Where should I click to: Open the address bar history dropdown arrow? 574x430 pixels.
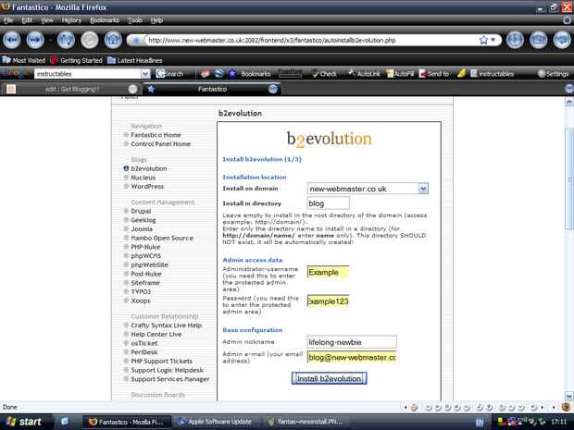point(493,40)
